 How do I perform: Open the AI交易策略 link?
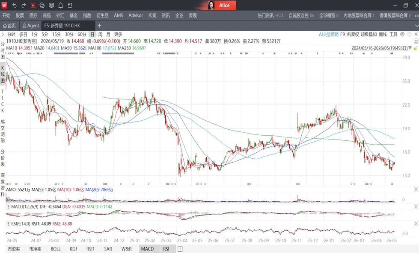pos(329,35)
